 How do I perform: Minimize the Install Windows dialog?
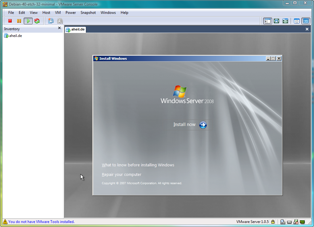click(268, 59)
